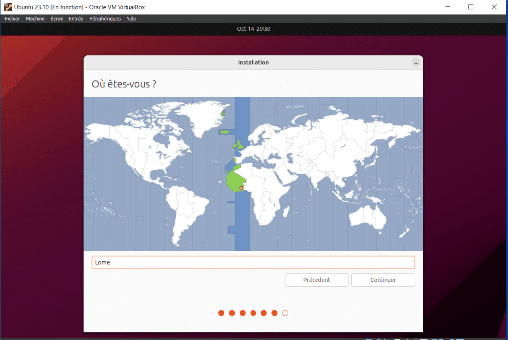
Task: Open the Machine menu
Action: pos(35,19)
